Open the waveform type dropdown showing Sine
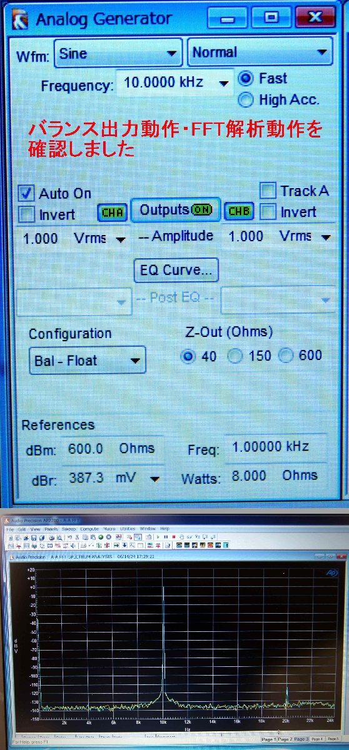The width and height of the screenshot is (349, 750). pos(118,53)
